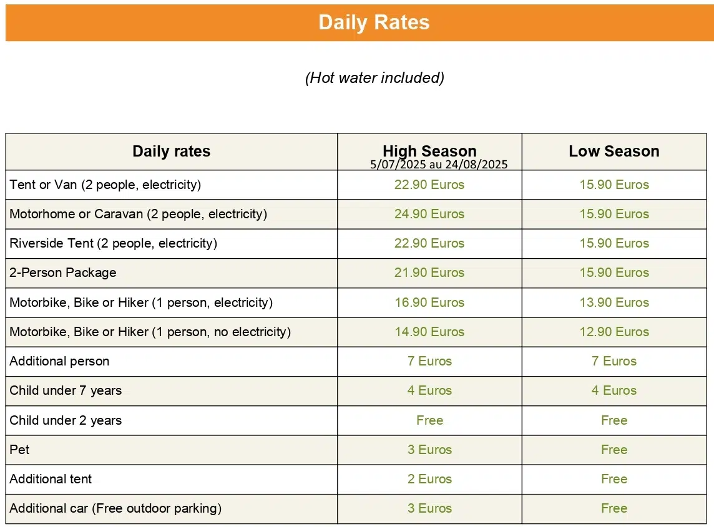Select the Additional person row label
Screen dimensions: 714x527
tap(60, 361)
